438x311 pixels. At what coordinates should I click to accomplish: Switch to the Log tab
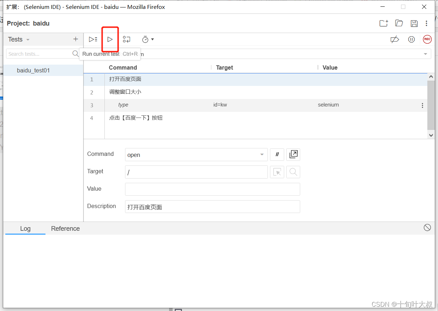(x=25, y=229)
